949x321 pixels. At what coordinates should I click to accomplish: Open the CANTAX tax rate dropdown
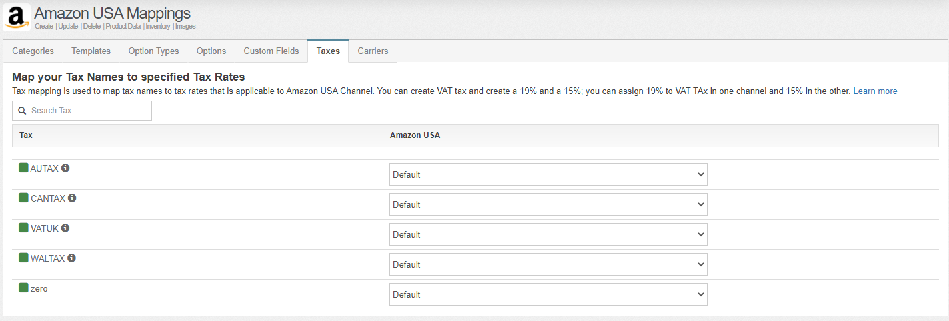[x=548, y=204]
